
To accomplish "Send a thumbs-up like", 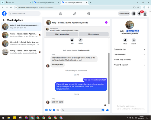I will coord(108,110).
